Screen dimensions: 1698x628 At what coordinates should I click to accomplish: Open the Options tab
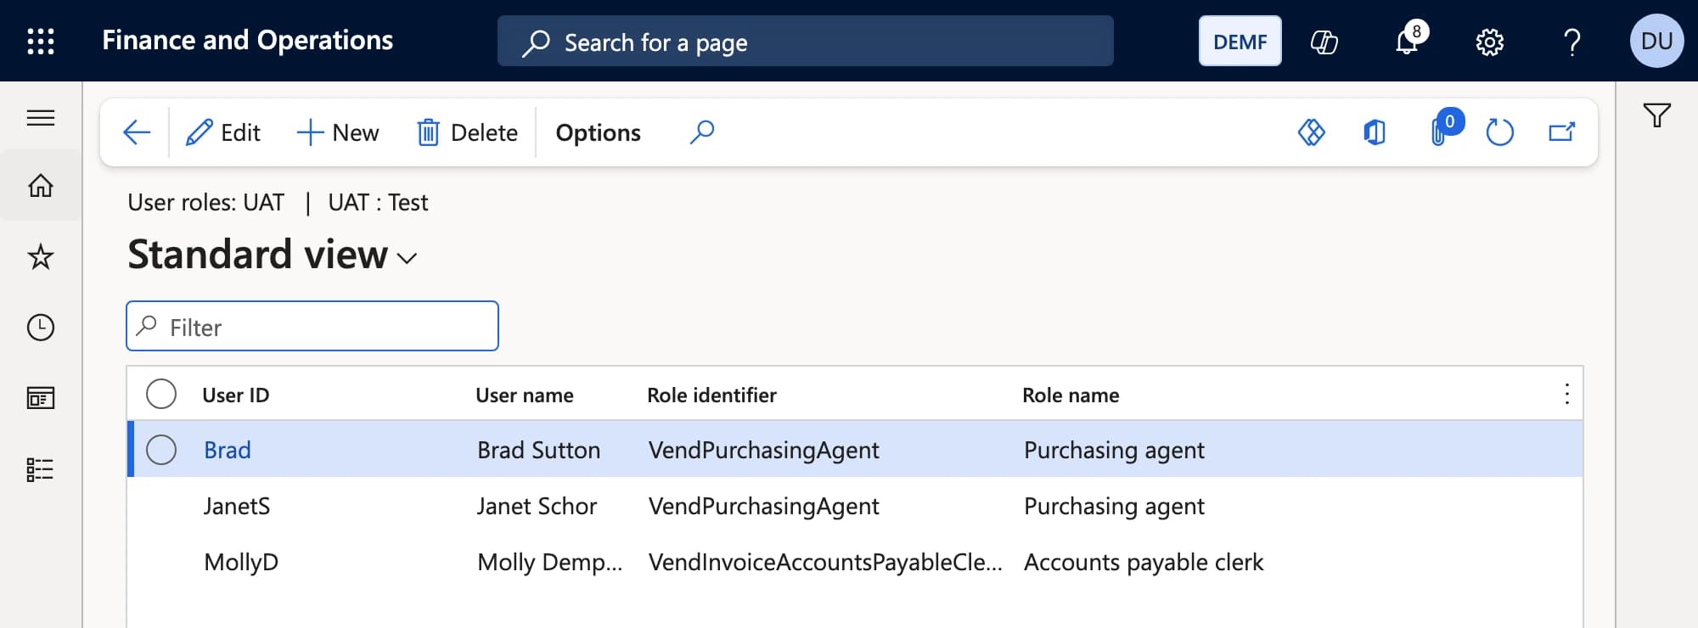coord(598,132)
